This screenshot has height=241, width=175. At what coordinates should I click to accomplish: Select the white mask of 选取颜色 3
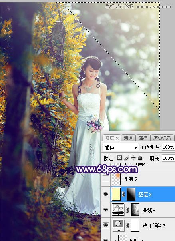(x=135, y=225)
